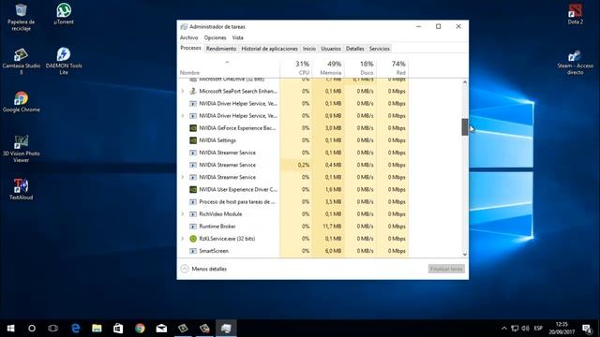This screenshot has height=337, width=600.
Task: Open the Vista menu
Action: [x=237, y=37]
